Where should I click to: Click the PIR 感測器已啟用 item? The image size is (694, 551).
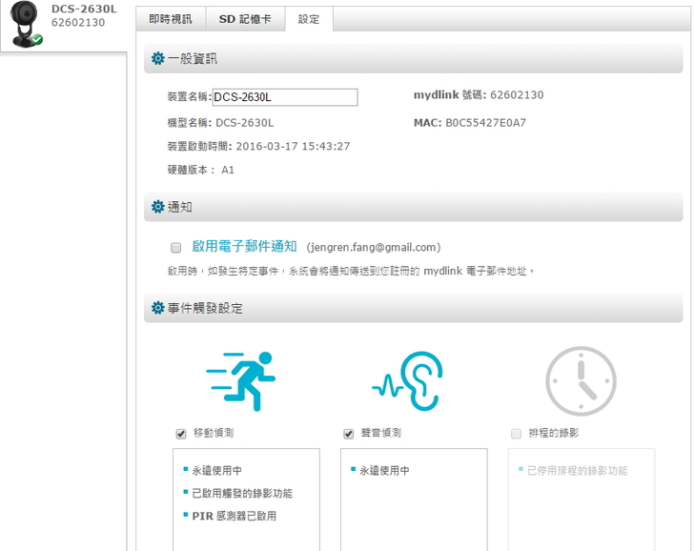(x=235, y=516)
